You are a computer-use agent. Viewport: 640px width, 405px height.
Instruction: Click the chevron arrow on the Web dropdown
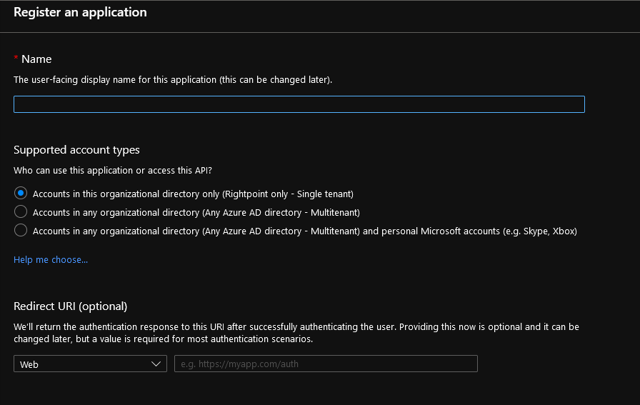[x=156, y=364]
